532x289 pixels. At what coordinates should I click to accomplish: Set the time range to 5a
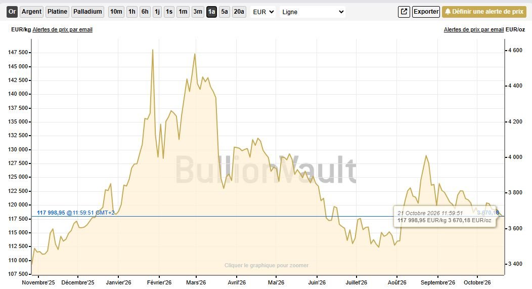(x=224, y=12)
